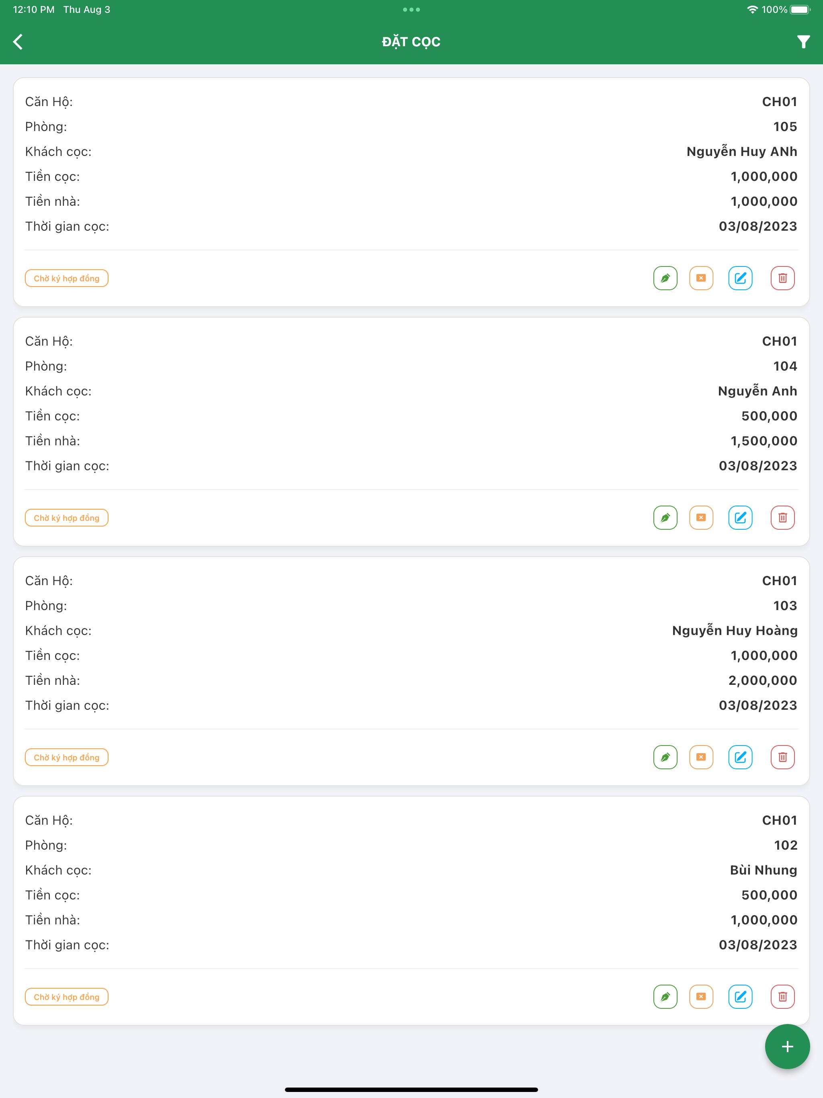The height and width of the screenshot is (1098, 823).
Task: Cancel deposit for room 105 via orange X
Action: tap(701, 278)
